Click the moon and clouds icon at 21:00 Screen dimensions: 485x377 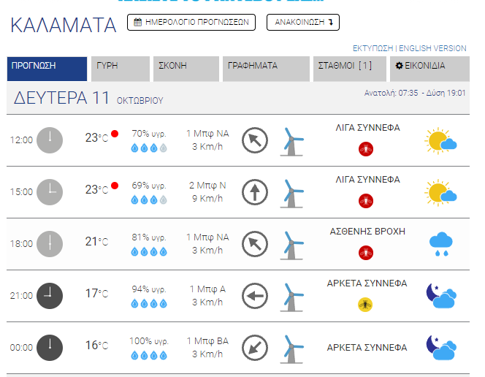tap(442, 295)
